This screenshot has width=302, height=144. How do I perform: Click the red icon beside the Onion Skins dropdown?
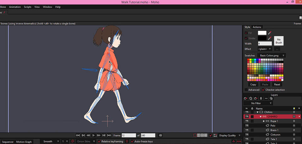coord(73,141)
